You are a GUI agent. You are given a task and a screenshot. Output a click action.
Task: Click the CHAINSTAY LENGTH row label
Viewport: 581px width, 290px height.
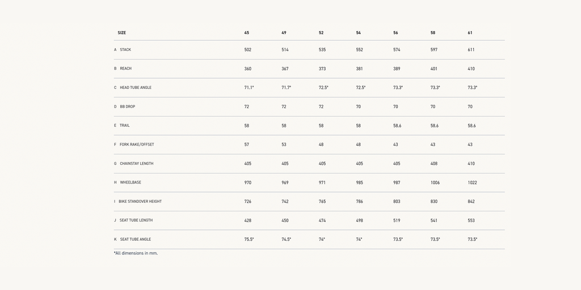tap(137, 164)
